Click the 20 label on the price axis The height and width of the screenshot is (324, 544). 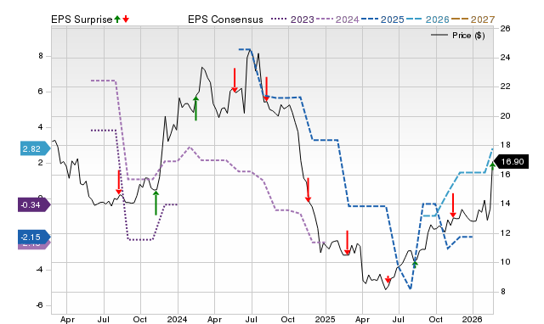coord(506,116)
